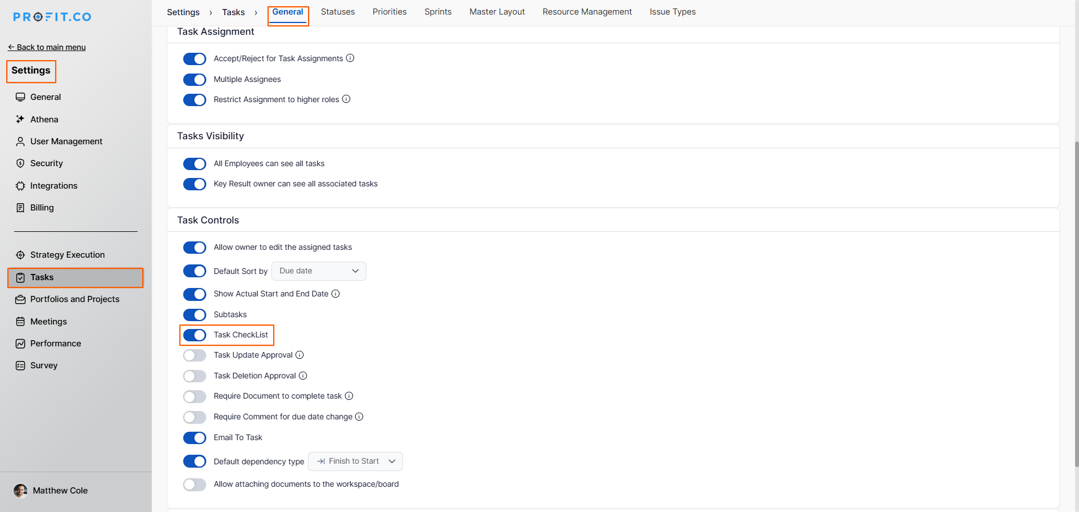Click info icon next to Task Update Approval
This screenshot has width=1079, height=512.
click(x=300, y=355)
